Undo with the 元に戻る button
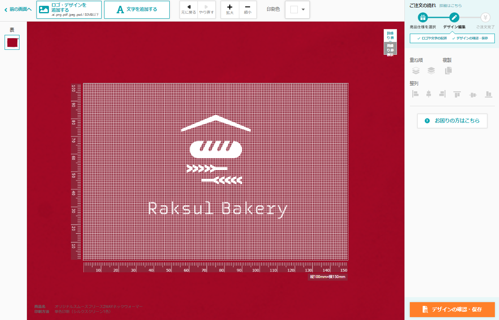 (x=189, y=10)
